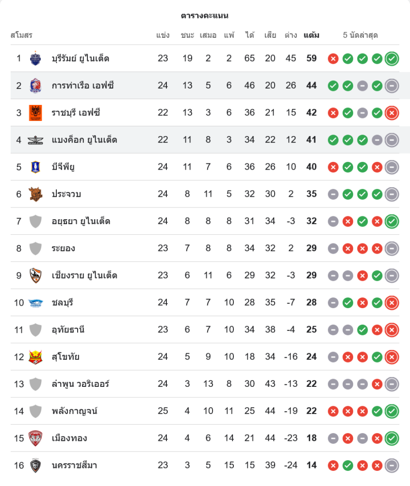Click the ชลบุรี shark logo
The height and width of the screenshot is (486, 410).
pos(35,303)
